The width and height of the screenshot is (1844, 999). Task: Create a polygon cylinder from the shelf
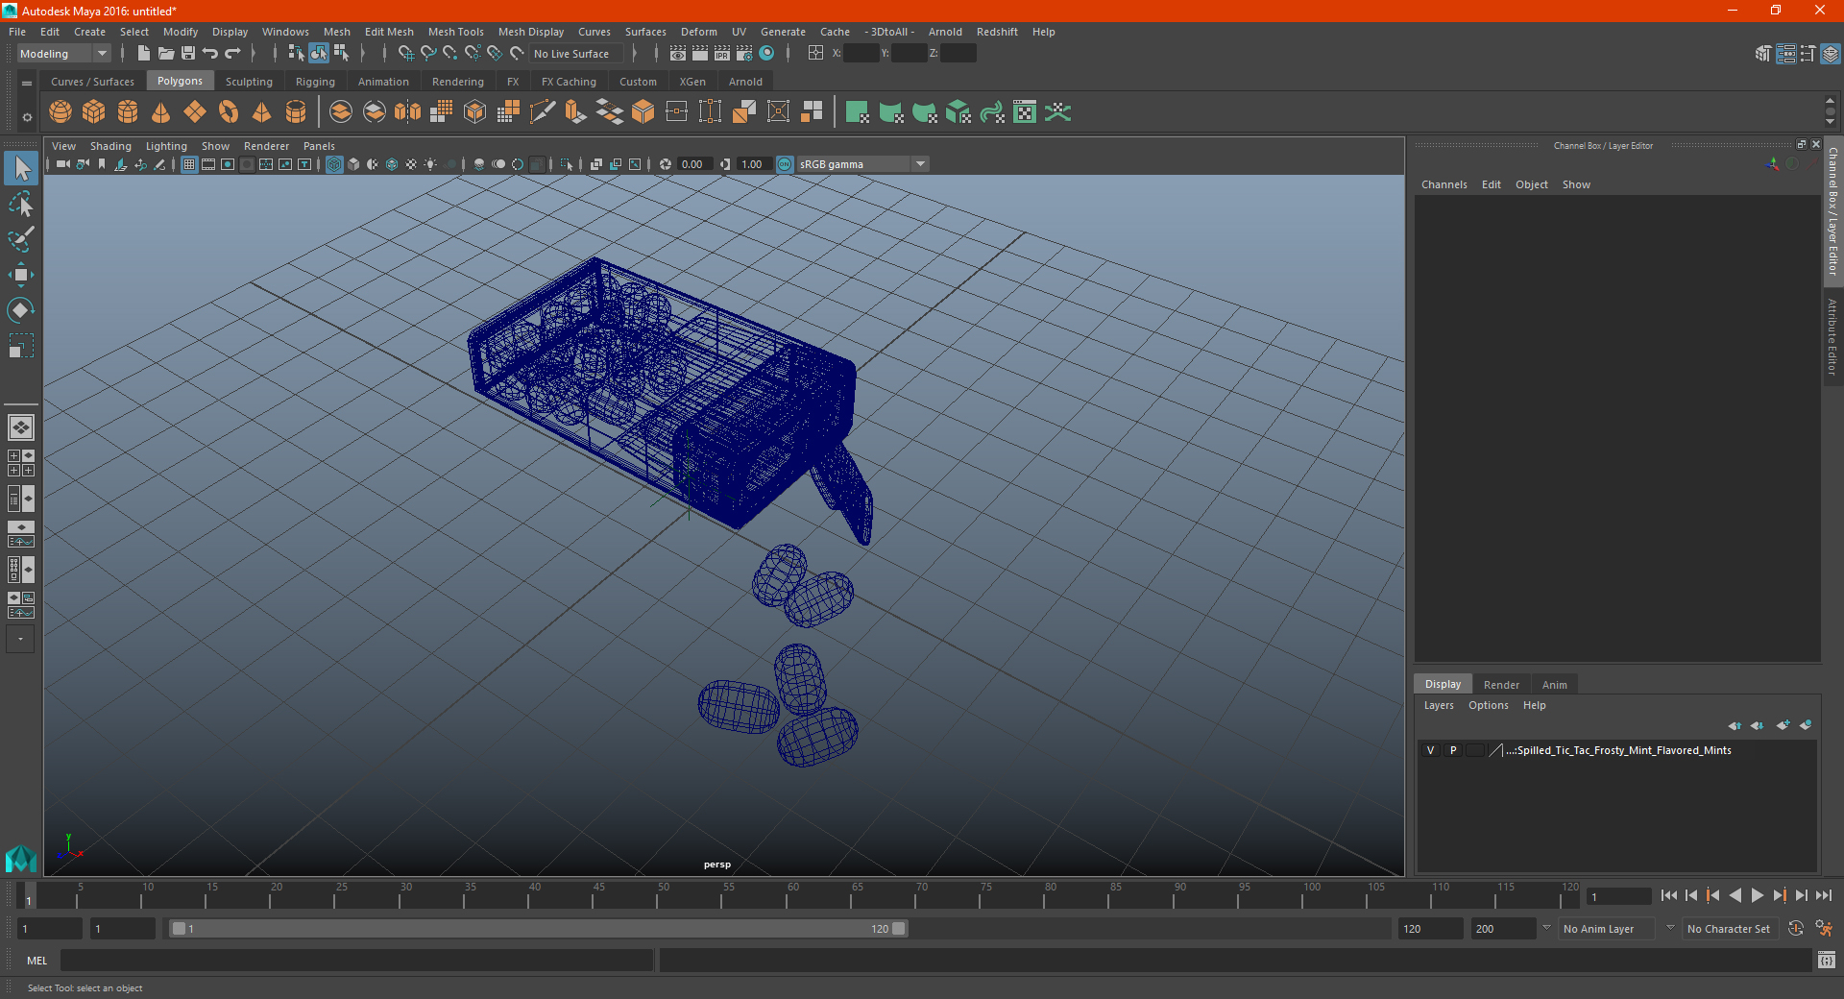point(128,112)
